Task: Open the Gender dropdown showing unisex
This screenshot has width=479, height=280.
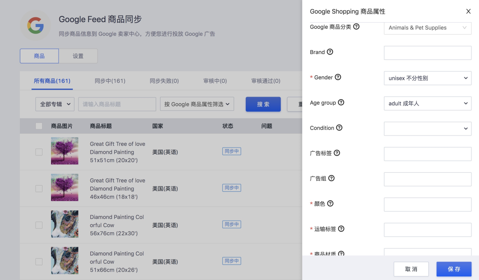Action: [428, 78]
